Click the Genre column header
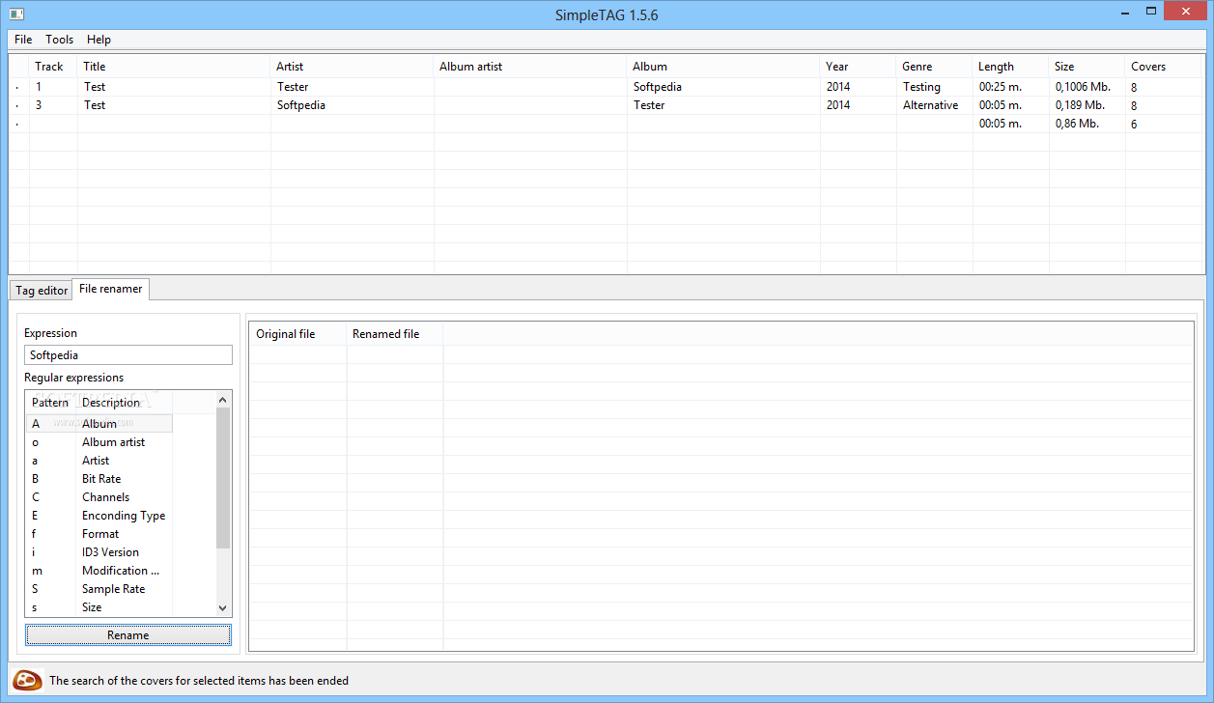The width and height of the screenshot is (1214, 703). pos(935,67)
